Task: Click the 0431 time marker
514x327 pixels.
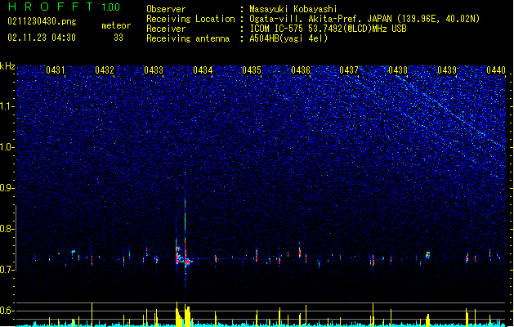Action: click(x=56, y=70)
